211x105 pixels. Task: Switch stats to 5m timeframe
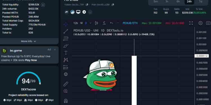tap(156, 1)
